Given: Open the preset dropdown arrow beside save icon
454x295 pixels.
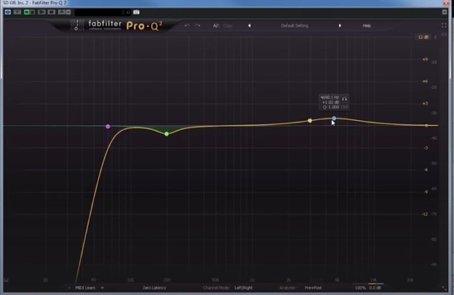Looking at the screenshot, I should 68,12.
